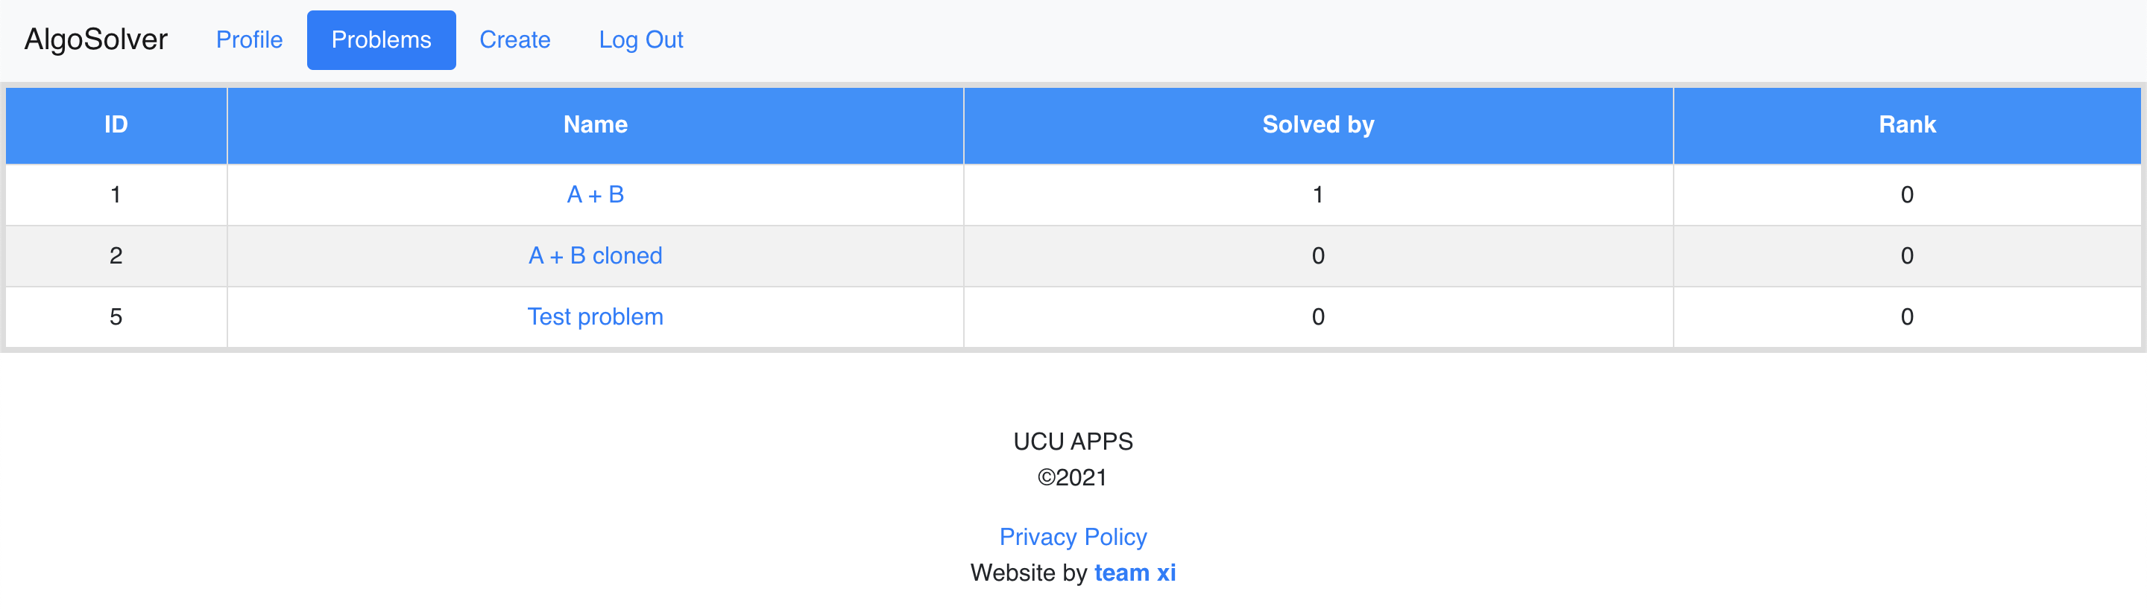Go to the Profile page

[249, 40]
